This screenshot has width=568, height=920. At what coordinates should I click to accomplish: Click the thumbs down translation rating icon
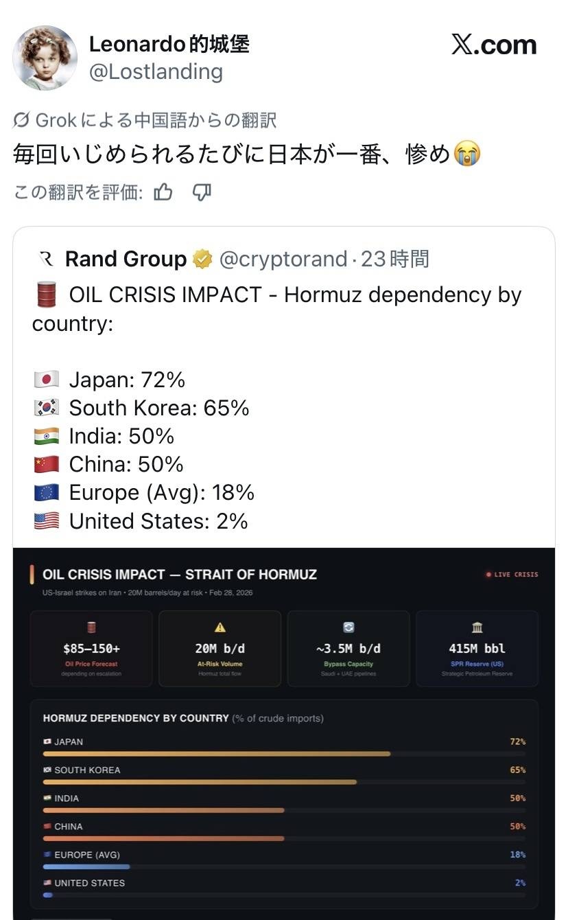coord(201,192)
